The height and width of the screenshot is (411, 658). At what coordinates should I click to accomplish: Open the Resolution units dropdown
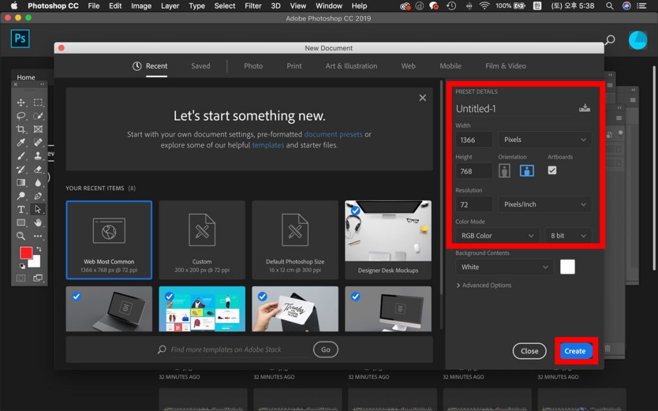click(x=545, y=204)
